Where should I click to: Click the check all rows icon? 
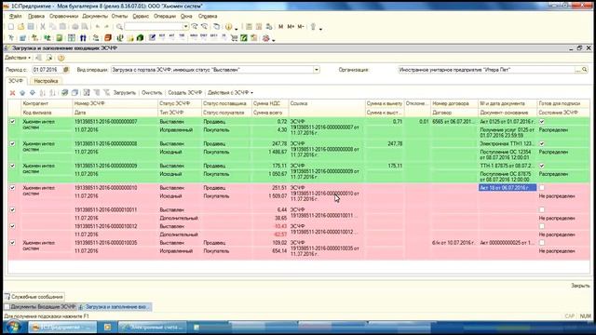point(65,93)
